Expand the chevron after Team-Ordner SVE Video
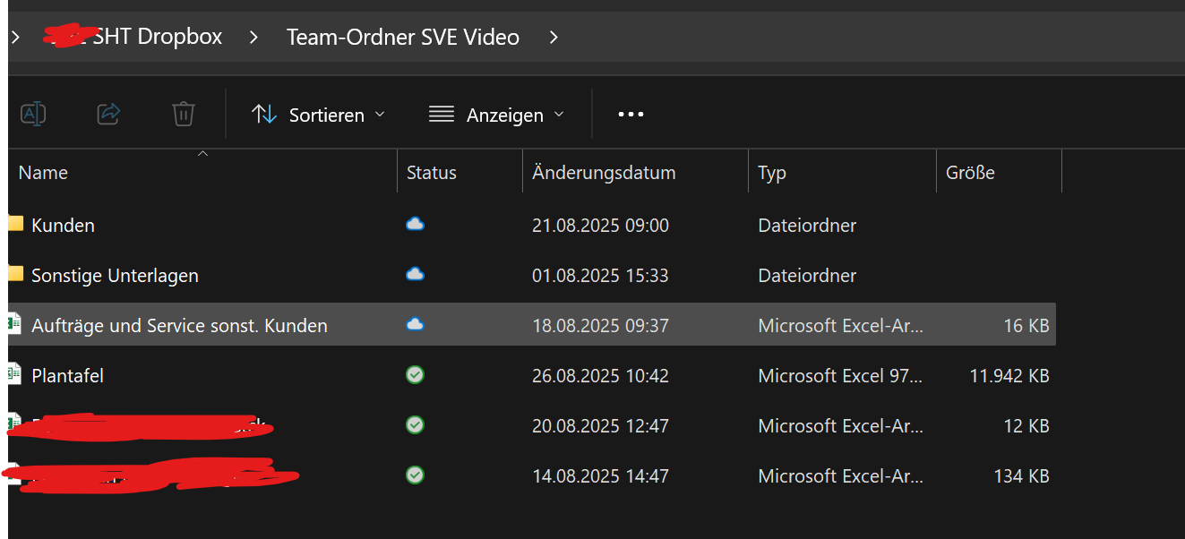The width and height of the screenshot is (1185, 539). tap(554, 37)
